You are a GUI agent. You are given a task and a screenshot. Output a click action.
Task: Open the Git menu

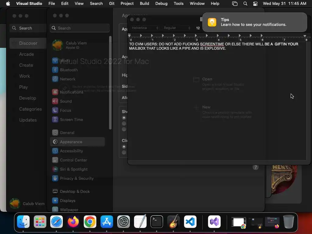pyautogui.click(x=112, y=4)
